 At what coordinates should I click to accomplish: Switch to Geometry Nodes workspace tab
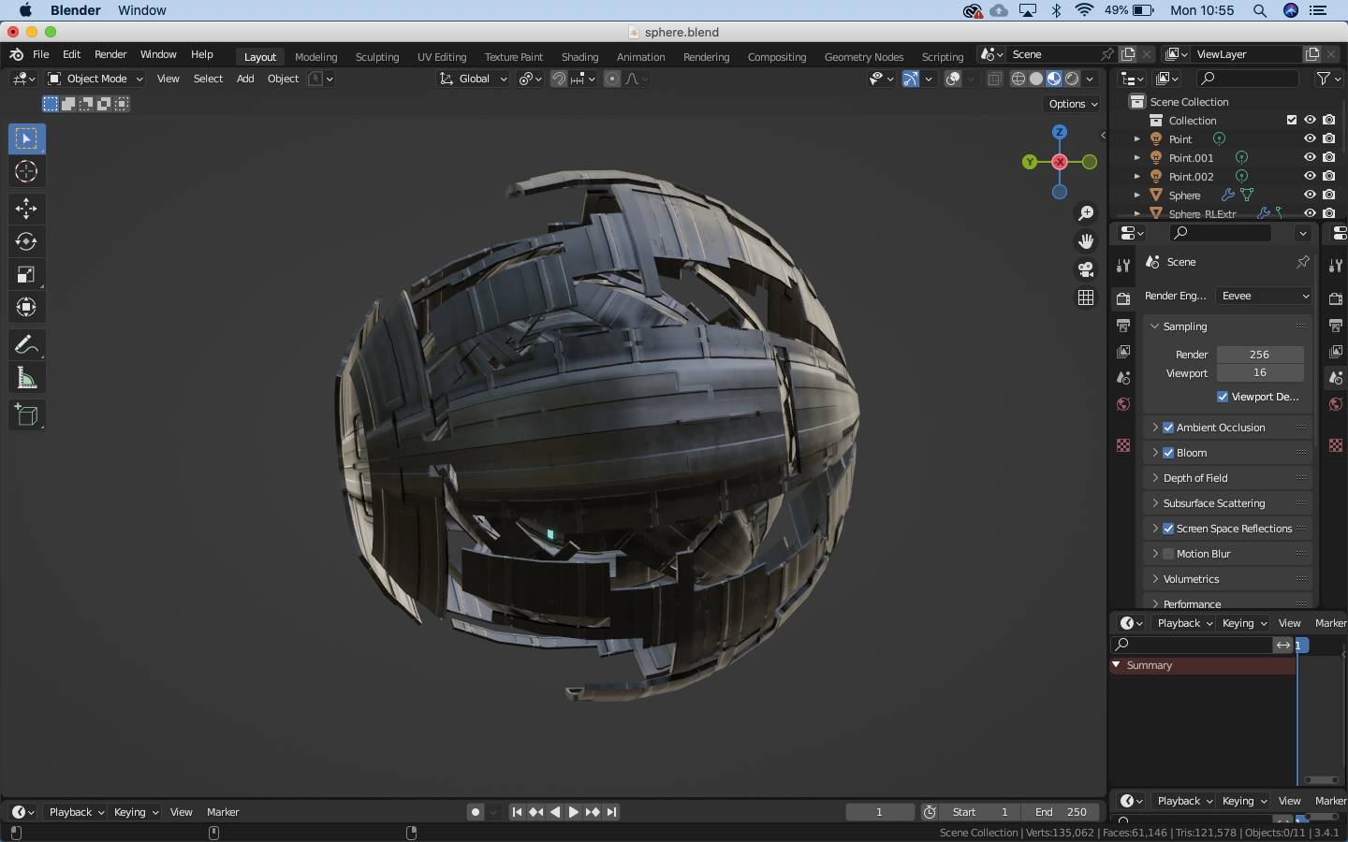pos(864,57)
